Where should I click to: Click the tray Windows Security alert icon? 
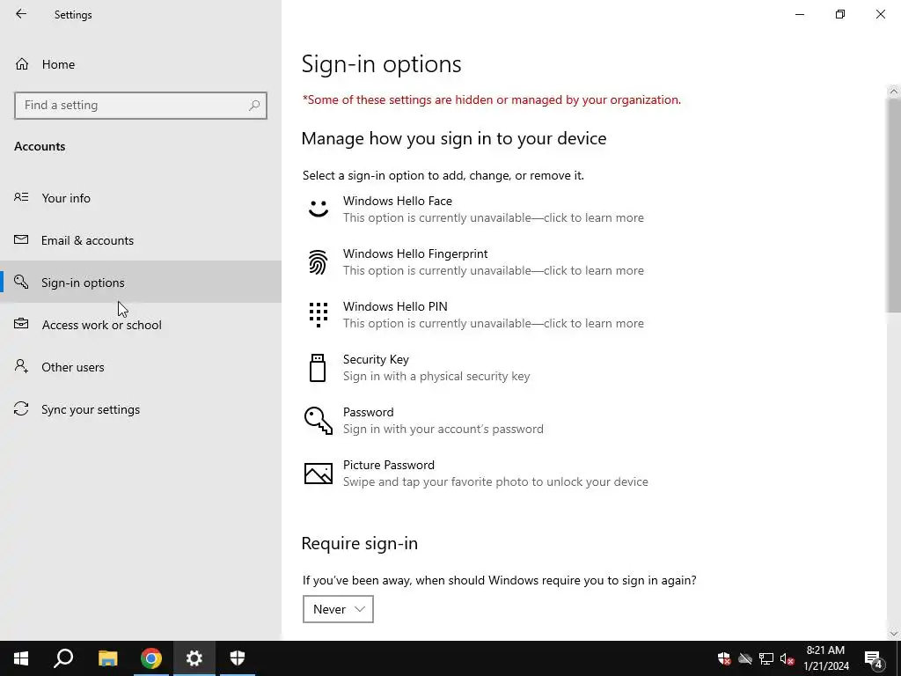[x=724, y=658]
